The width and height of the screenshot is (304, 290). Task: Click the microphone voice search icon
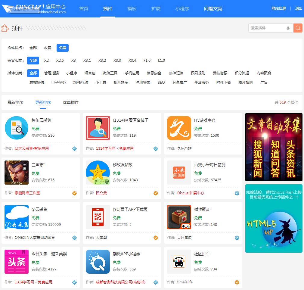pos(288,28)
